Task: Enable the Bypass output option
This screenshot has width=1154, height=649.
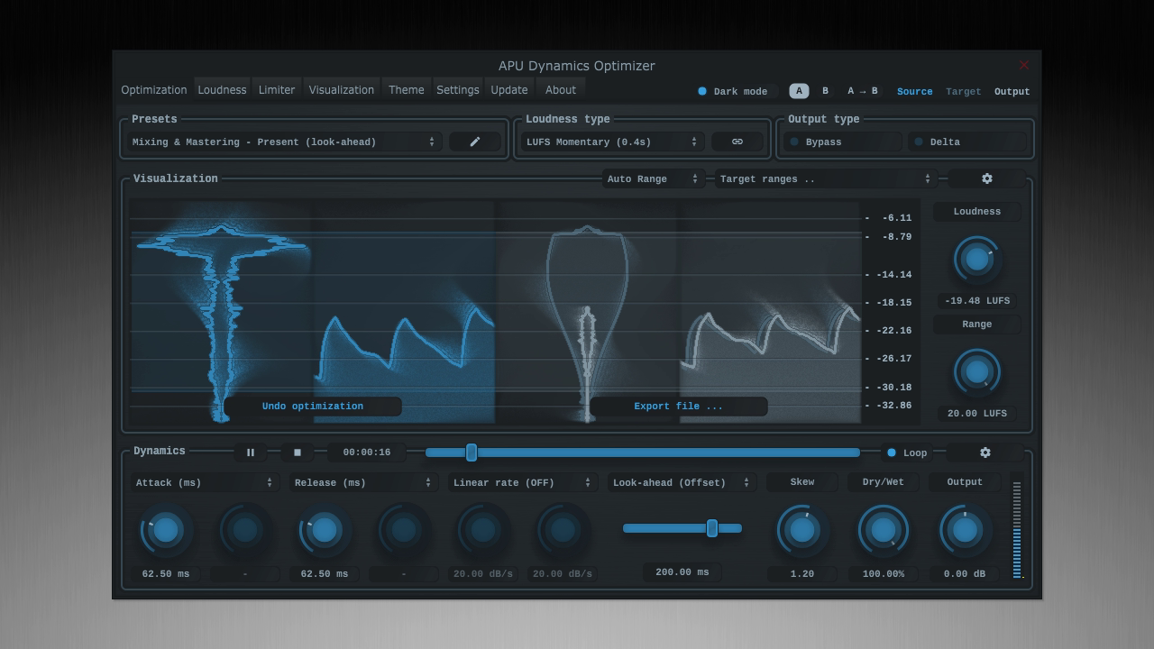Action: (x=841, y=142)
